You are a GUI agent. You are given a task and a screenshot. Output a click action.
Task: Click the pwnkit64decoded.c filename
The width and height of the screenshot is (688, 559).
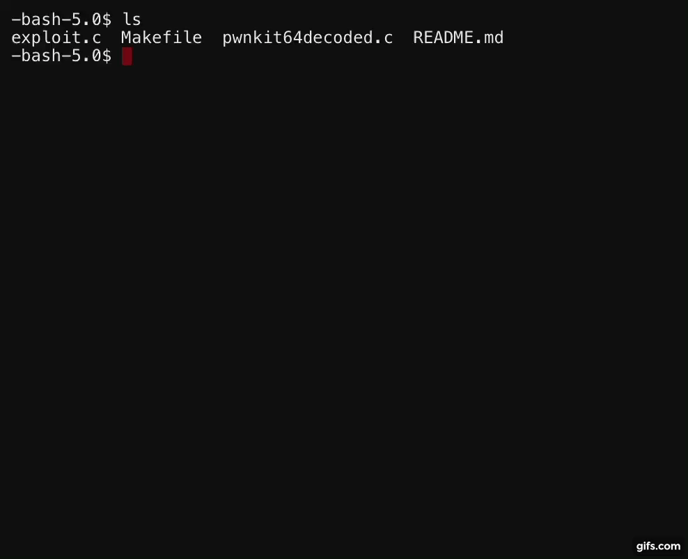308,38
